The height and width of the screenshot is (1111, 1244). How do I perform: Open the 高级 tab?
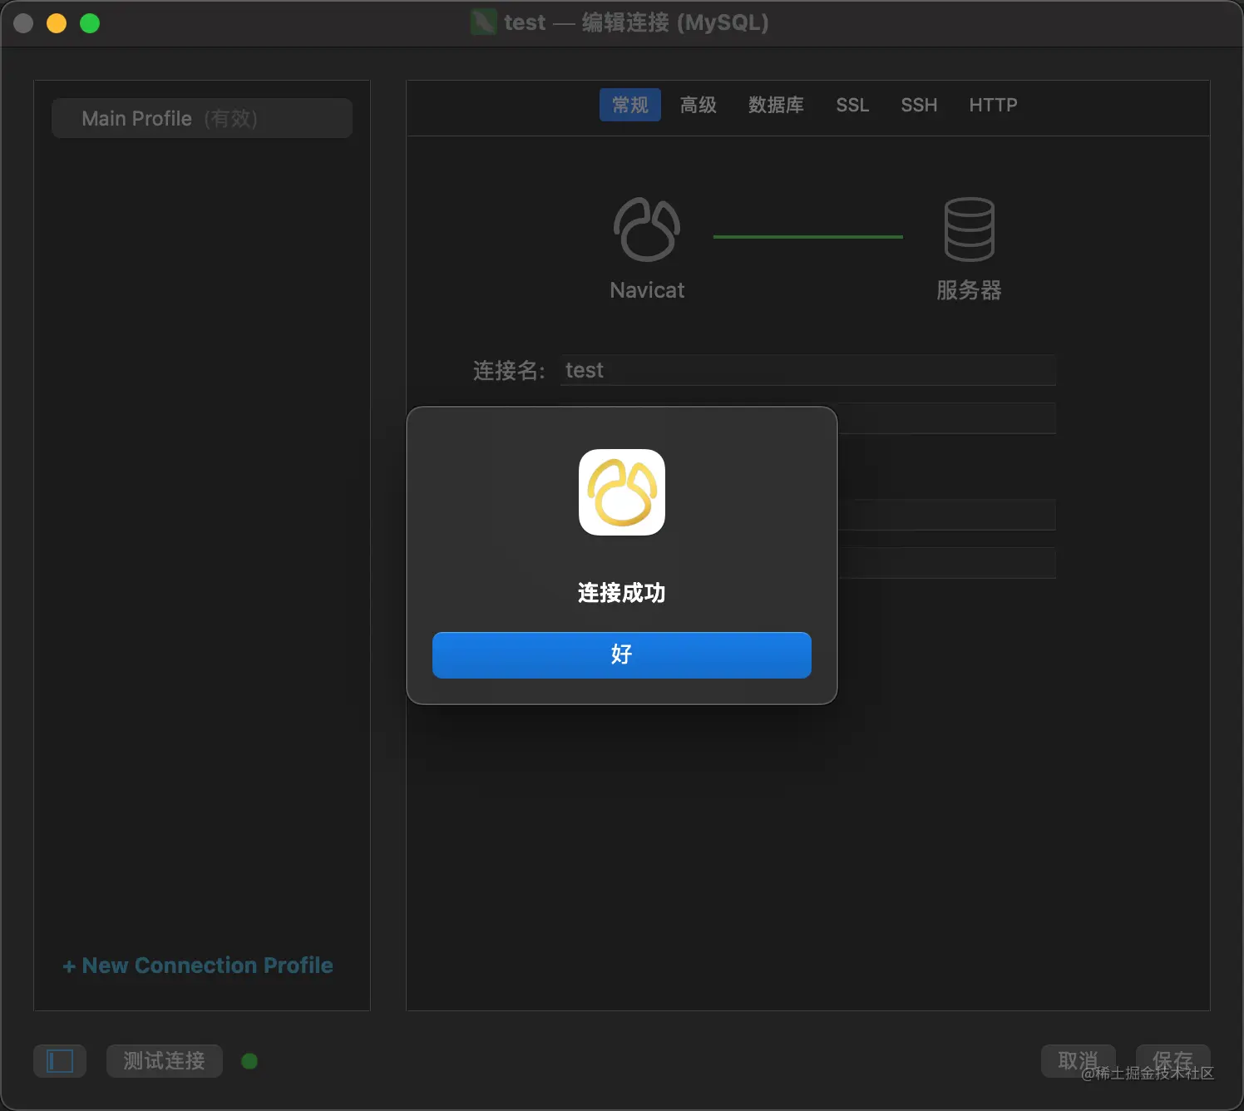[699, 105]
